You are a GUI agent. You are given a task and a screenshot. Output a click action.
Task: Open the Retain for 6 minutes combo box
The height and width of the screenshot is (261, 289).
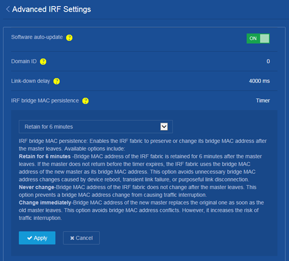[x=95, y=126]
